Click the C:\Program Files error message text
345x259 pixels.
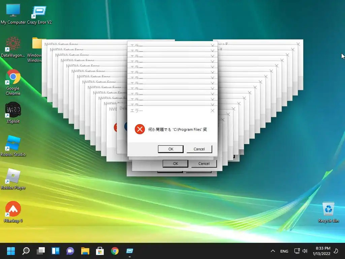[x=178, y=129]
